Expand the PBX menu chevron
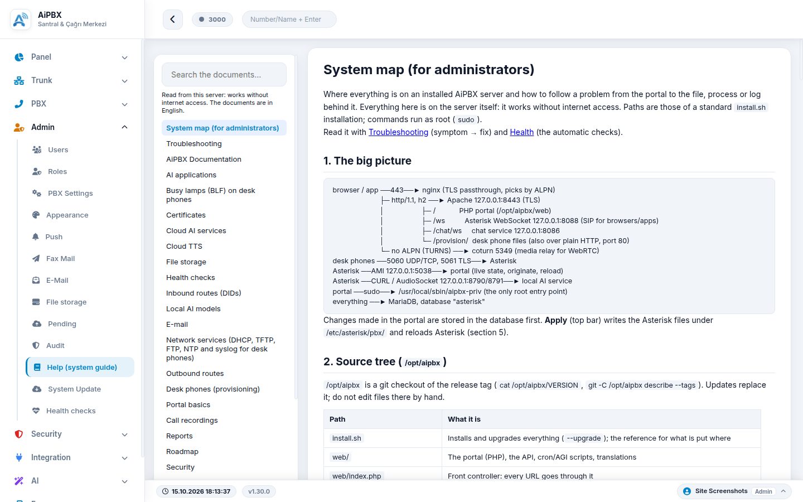Viewport: 803px width, 502px height. pos(125,104)
